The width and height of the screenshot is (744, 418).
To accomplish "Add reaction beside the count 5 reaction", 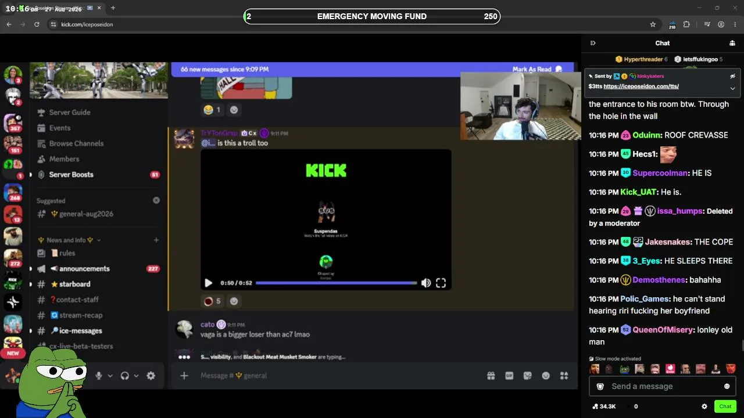I will tap(234, 301).
